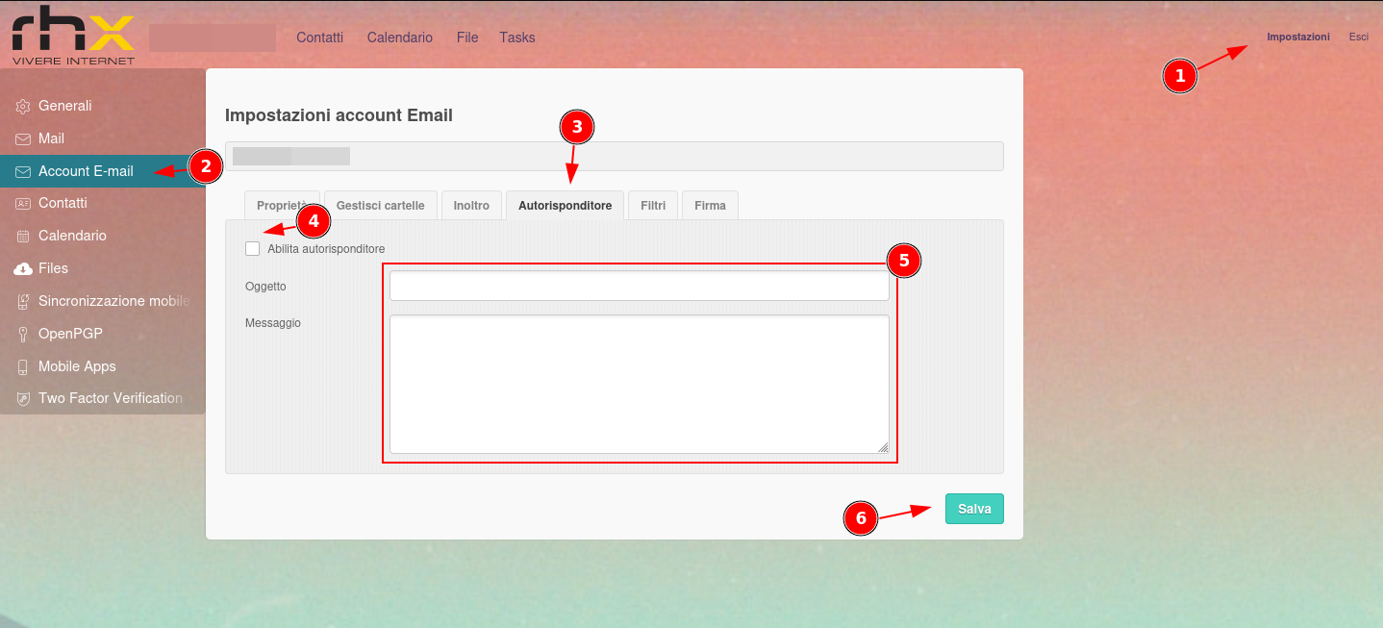Click the blurred username in top bar
This screenshot has width=1383, height=628.
213,38
